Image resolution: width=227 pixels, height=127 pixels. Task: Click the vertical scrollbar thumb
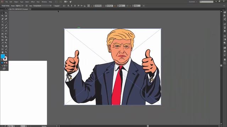tap(221, 65)
